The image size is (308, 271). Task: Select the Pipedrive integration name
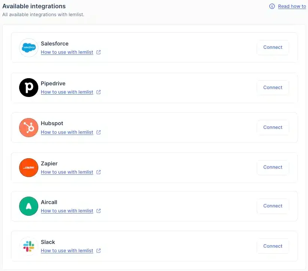53,83
